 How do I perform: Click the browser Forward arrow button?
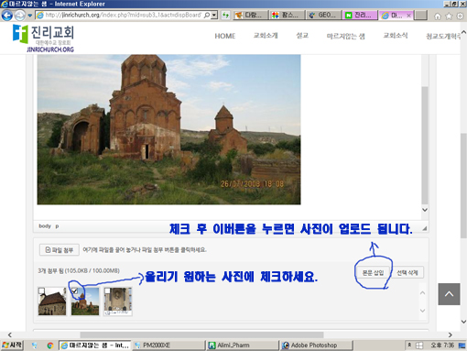[20, 15]
